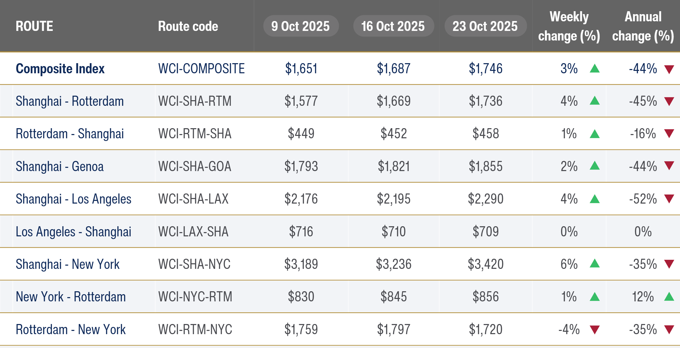Click green weekly arrow in Shanghai - New York row

click(x=594, y=264)
